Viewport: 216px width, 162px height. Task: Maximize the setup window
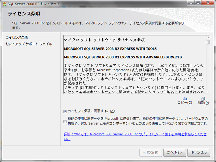pos(198,3)
